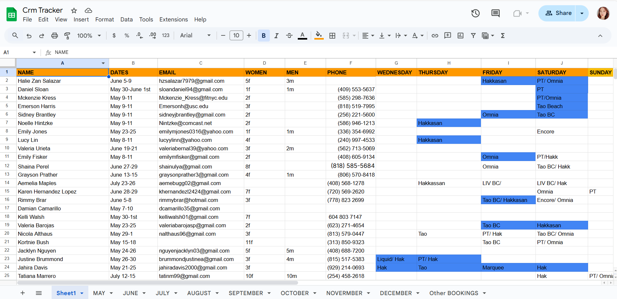Image resolution: width=617 pixels, height=299 pixels.
Task: Switch to the AUGUST sheet tab
Action: pos(199,293)
